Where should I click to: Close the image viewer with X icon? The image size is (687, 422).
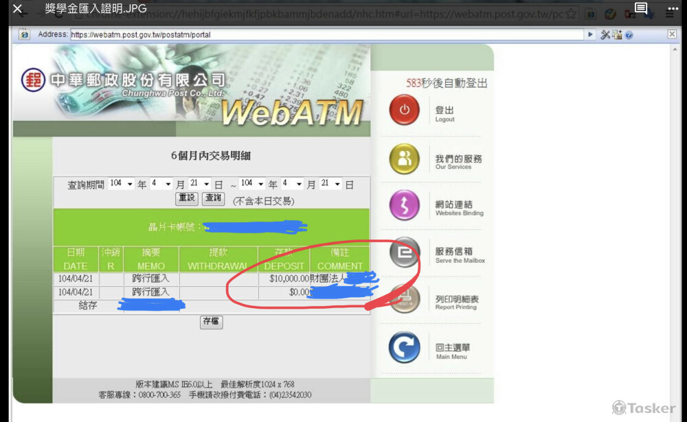pos(18,10)
